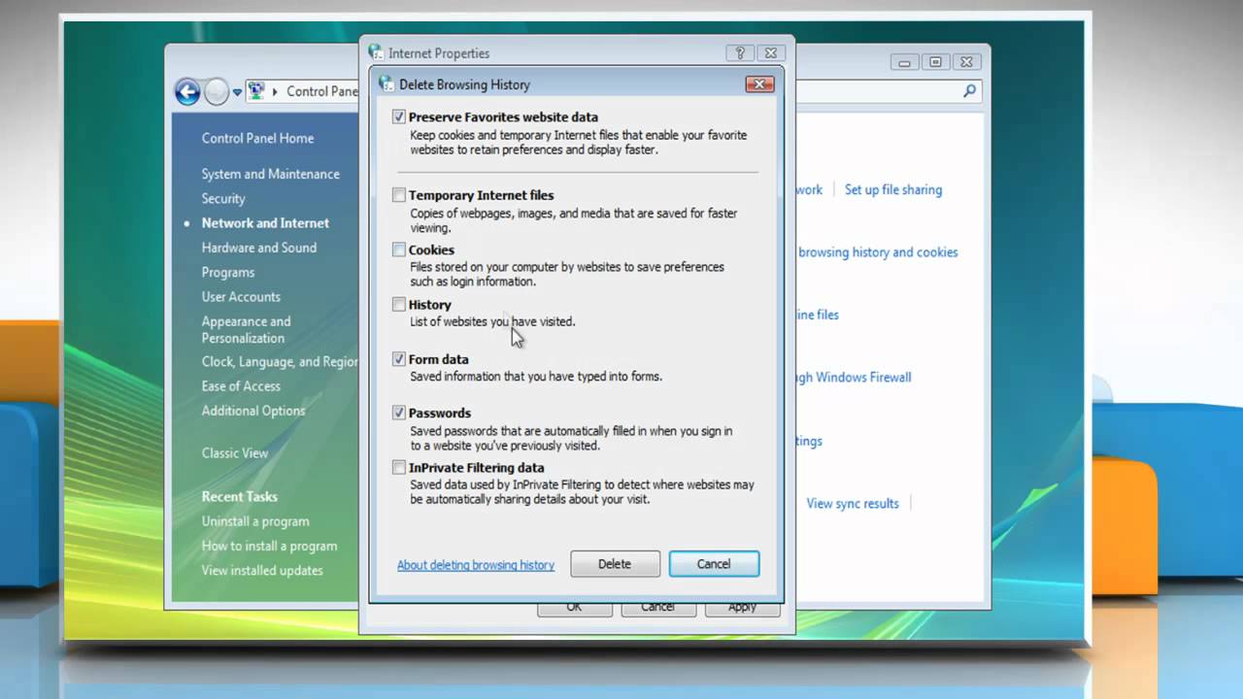Click the Delete Browsing History title icon

pyautogui.click(x=386, y=83)
